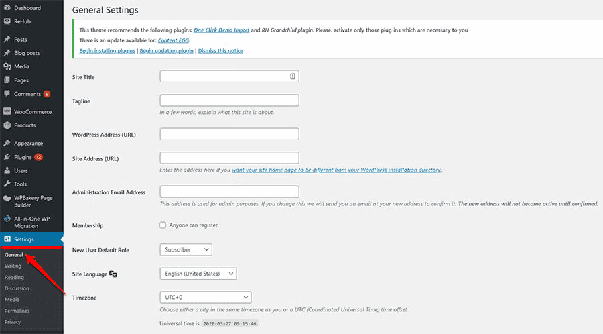
Task: Focus the Site Address (URL) field
Action: [229, 158]
